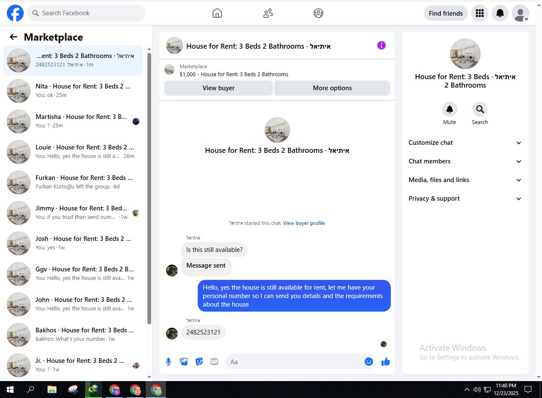
Task: Open the Jr. conversation
Action: coord(73,365)
